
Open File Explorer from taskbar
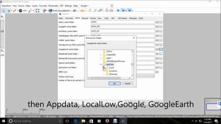click(x=83, y=121)
